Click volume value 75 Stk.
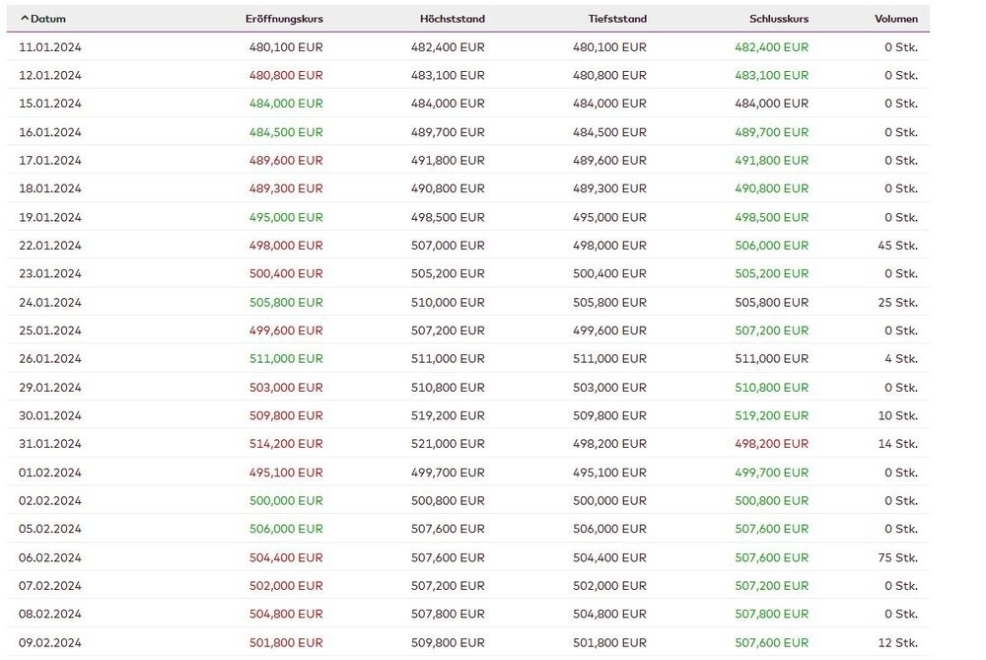Screen dimensions: 986x660 (x=897, y=557)
